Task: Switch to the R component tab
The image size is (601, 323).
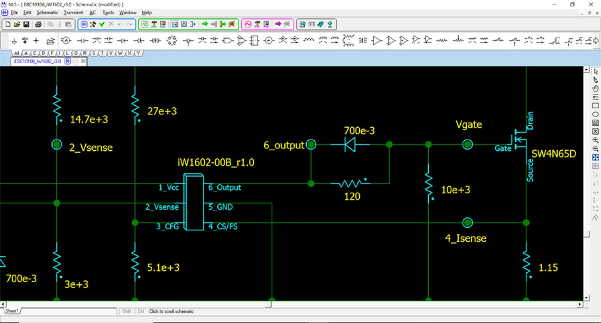Action: [x=85, y=53]
